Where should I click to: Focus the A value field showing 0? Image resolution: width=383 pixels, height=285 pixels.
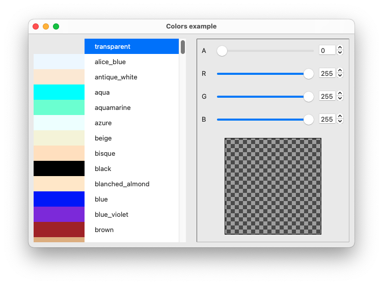[x=327, y=50]
